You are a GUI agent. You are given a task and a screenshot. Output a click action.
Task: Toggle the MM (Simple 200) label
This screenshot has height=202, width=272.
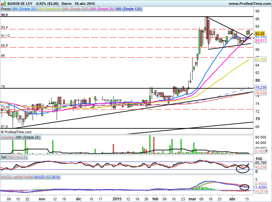coord(75,9)
